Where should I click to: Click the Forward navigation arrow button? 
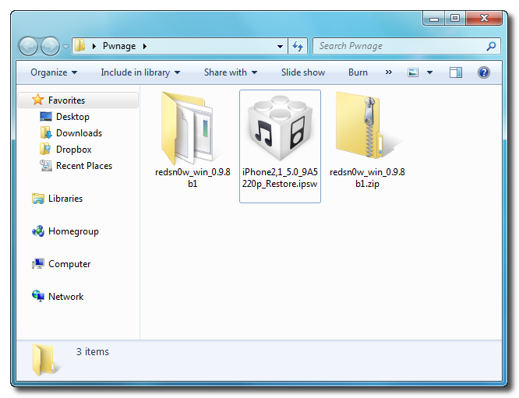(50, 47)
